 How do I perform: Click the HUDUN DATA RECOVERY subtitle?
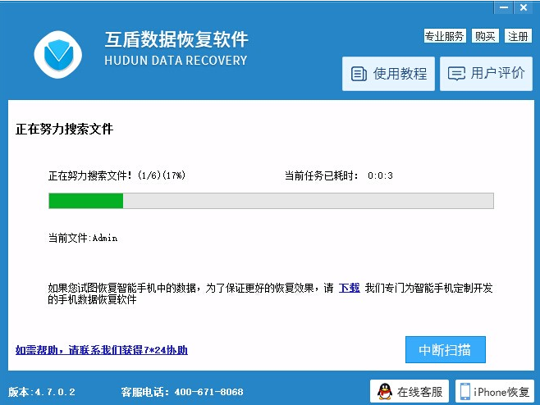coord(176,61)
